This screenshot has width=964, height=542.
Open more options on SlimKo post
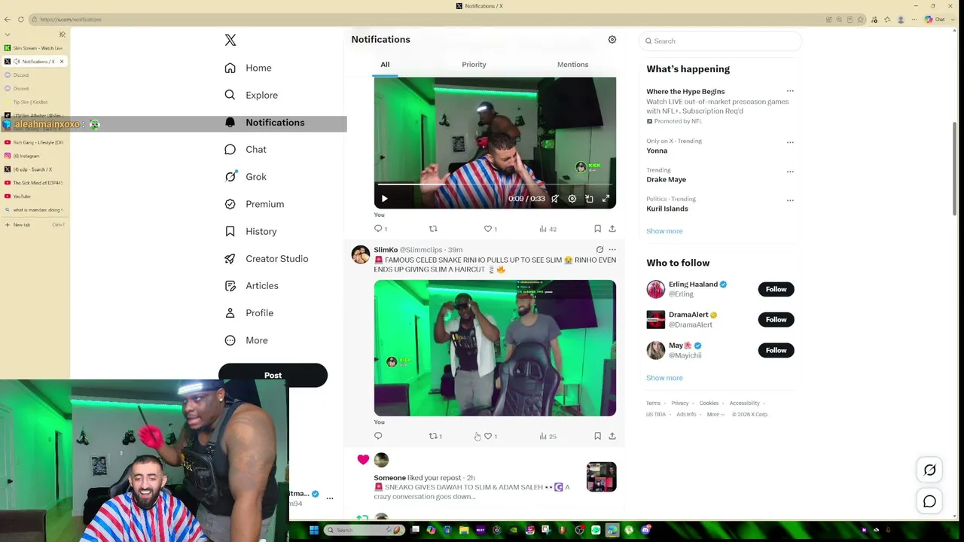(612, 250)
